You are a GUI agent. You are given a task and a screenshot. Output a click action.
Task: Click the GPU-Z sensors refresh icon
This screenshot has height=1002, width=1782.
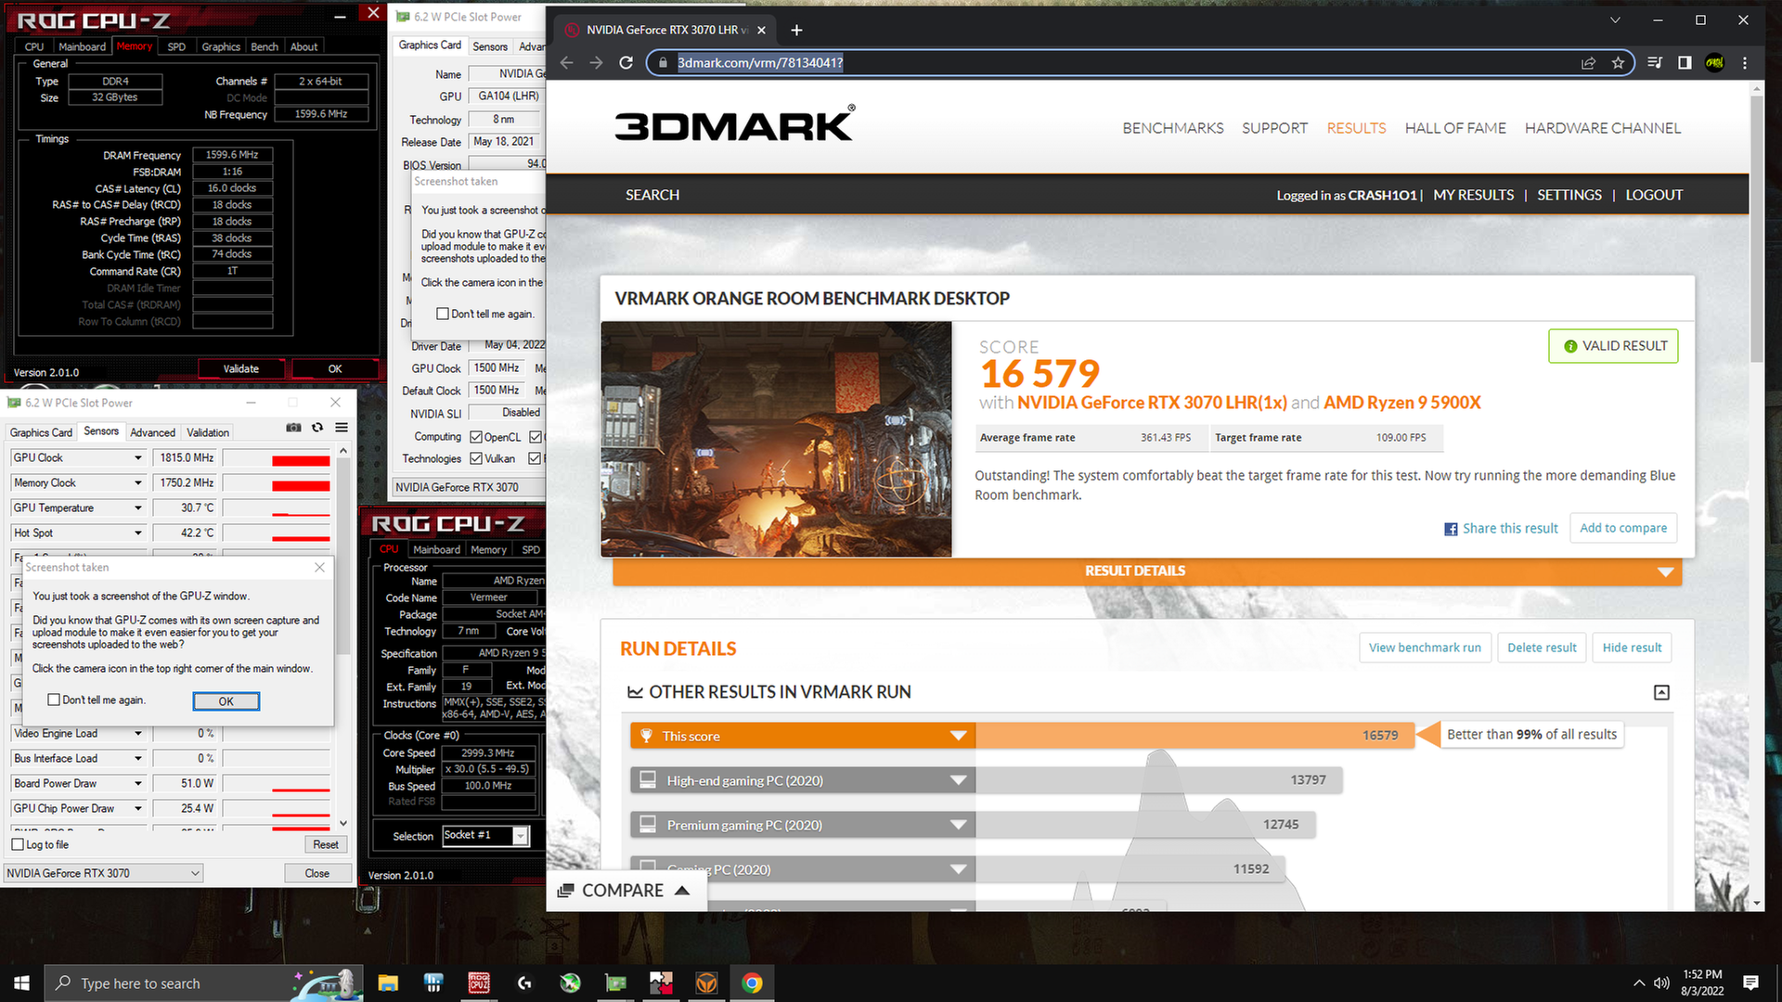coord(317,428)
